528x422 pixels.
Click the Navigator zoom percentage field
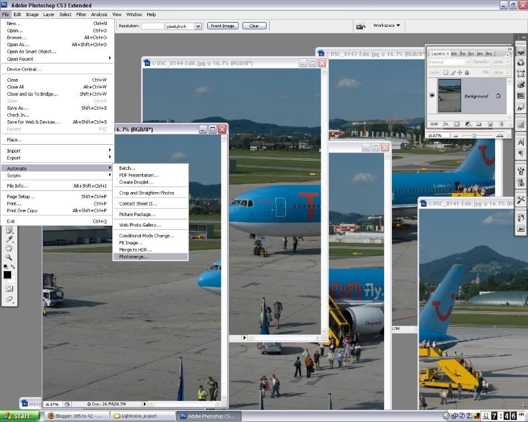(x=438, y=135)
